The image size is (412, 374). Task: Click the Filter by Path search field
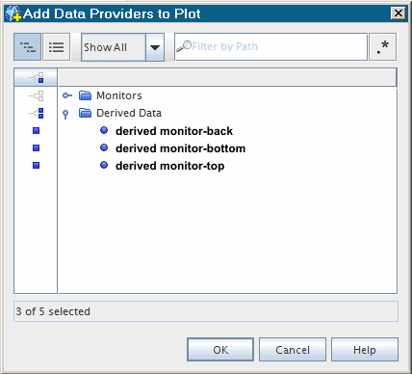point(271,47)
